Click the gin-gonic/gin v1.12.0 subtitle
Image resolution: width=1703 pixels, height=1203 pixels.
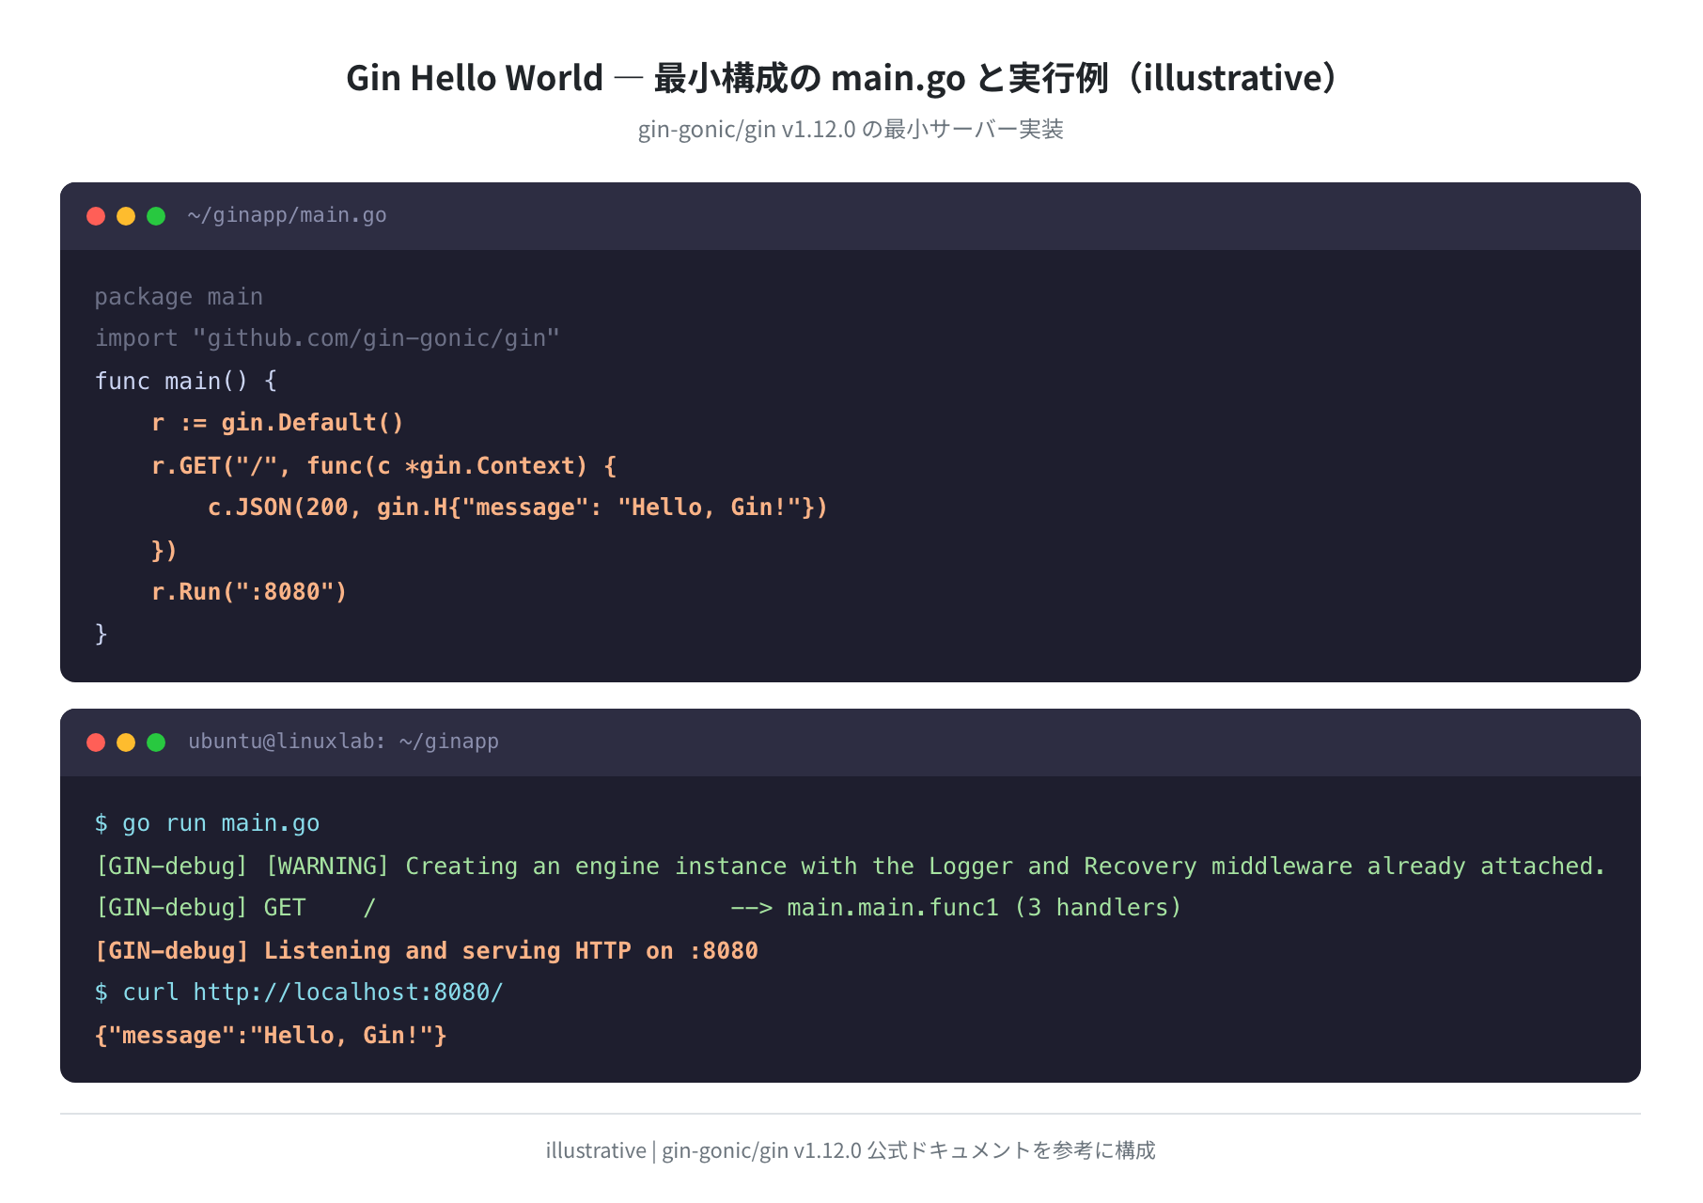[851, 130]
